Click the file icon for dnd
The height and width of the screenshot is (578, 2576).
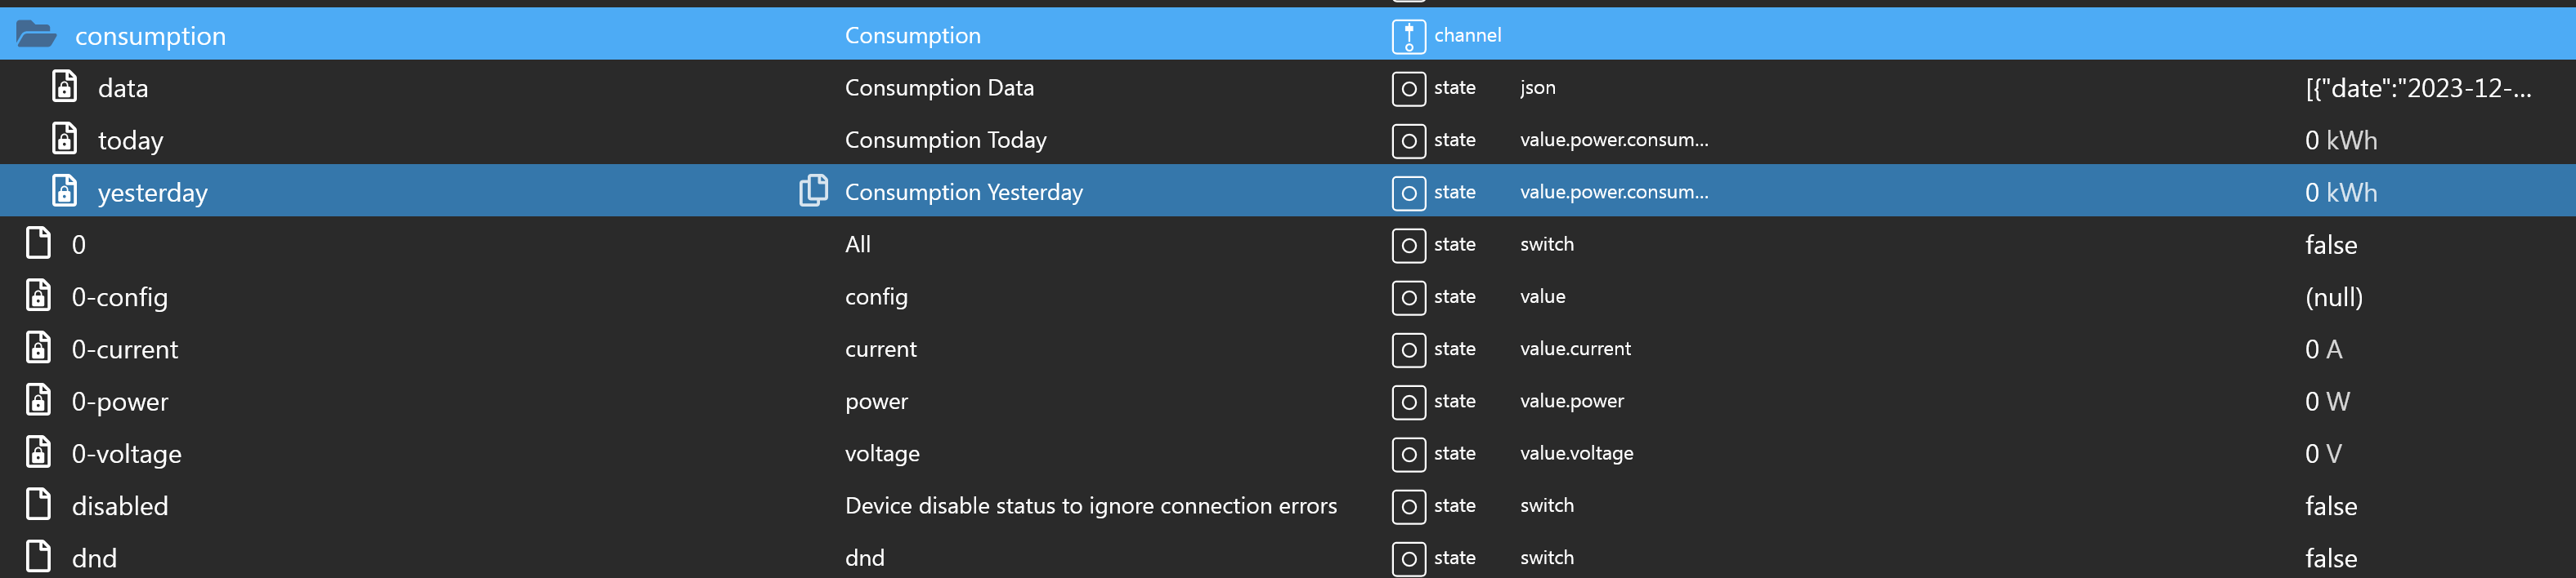click(x=39, y=557)
